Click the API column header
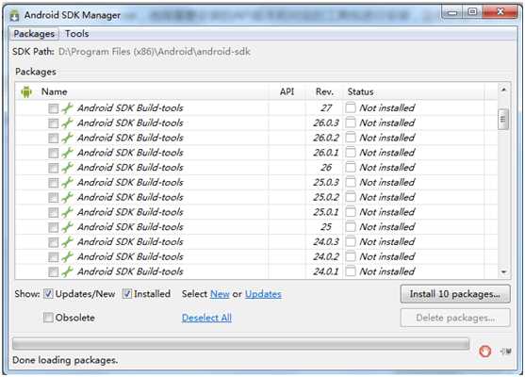The height and width of the screenshot is (377, 525). (x=287, y=91)
